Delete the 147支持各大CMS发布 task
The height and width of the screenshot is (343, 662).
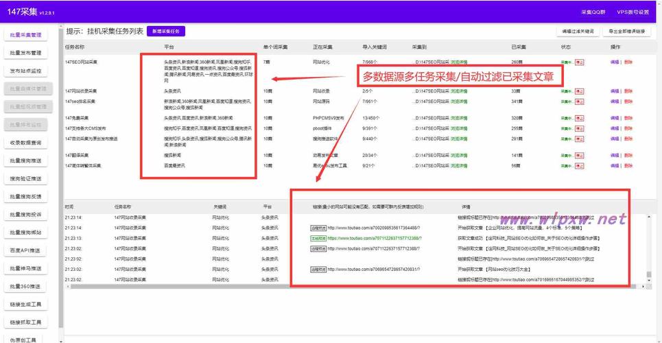628,128
